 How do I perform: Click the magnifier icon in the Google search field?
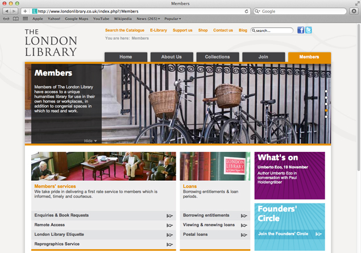(x=257, y=11)
